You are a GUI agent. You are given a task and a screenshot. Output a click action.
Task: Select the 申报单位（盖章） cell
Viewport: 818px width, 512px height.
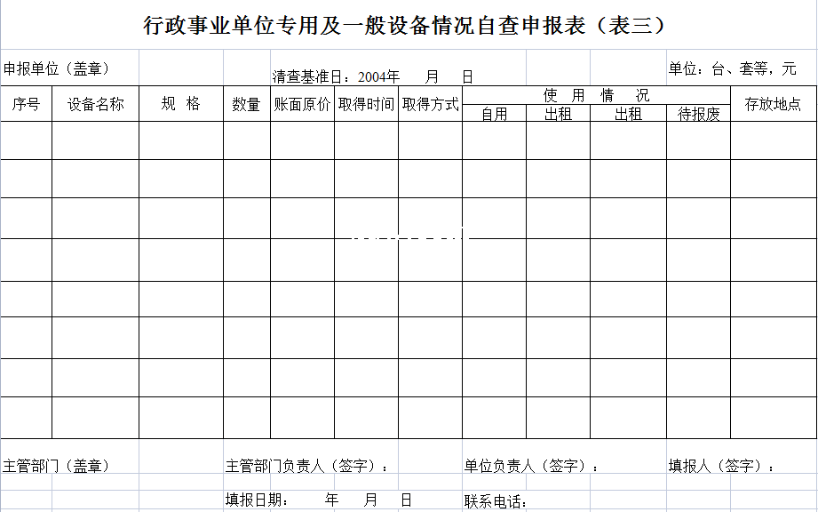(x=57, y=68)
